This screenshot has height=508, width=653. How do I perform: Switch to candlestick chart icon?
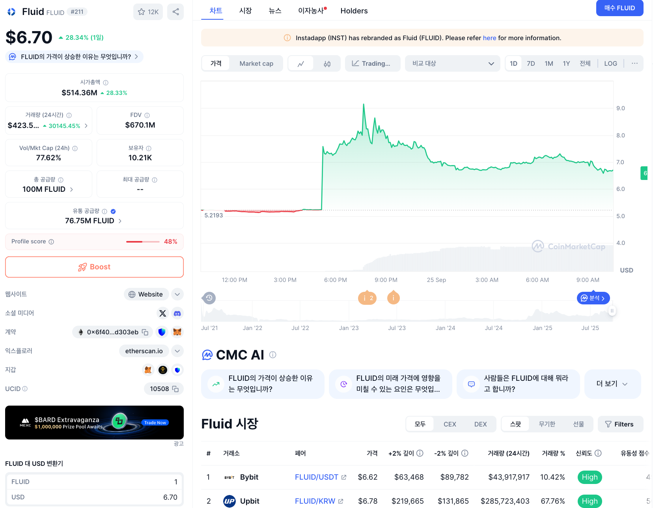(x=327, y=64)
